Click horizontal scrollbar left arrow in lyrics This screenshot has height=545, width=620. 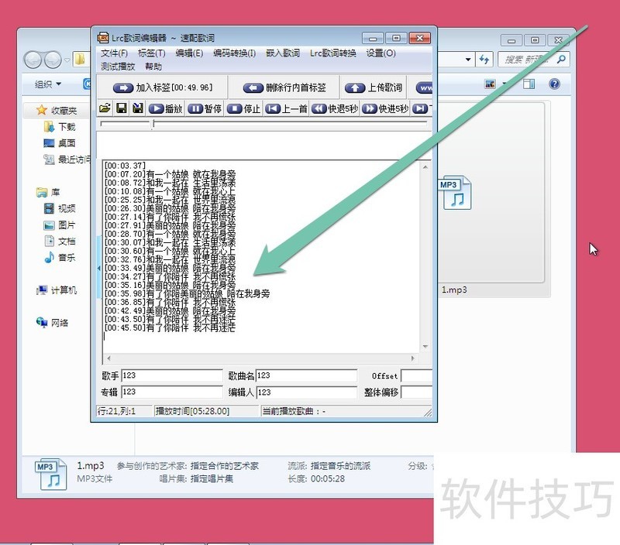coord(108,358)
